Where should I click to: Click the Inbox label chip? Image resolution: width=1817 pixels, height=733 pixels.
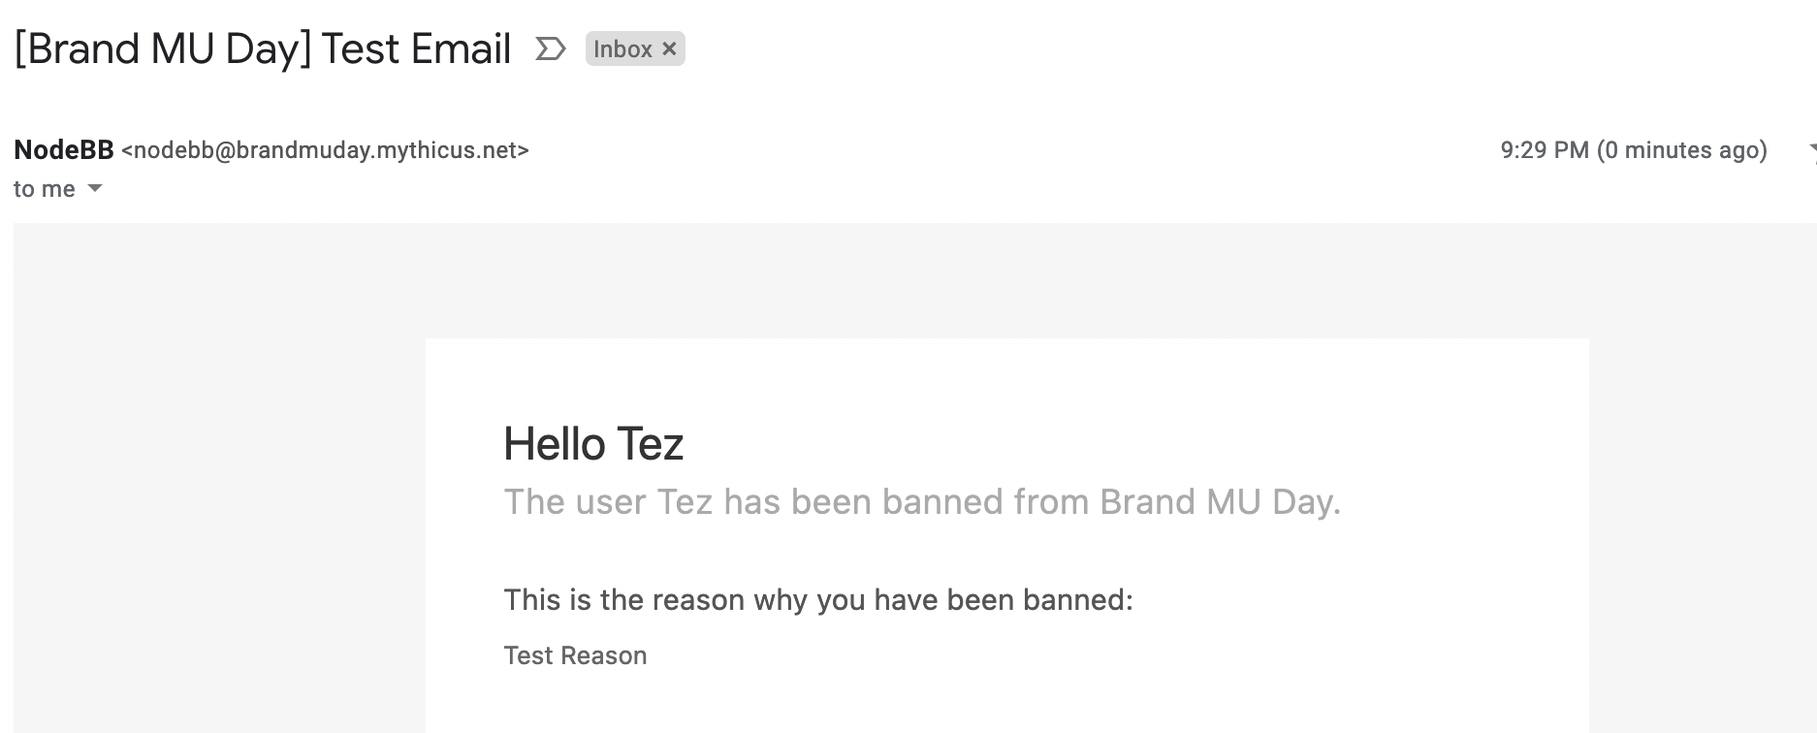click(622, 49)
